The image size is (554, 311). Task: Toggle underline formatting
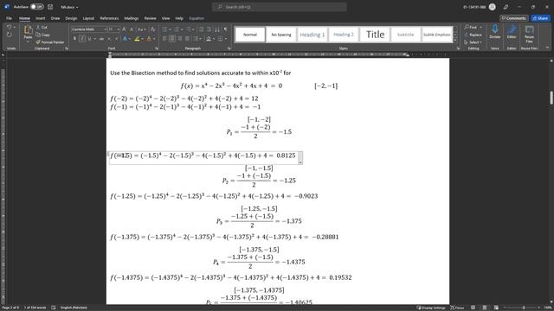(89, 39)
